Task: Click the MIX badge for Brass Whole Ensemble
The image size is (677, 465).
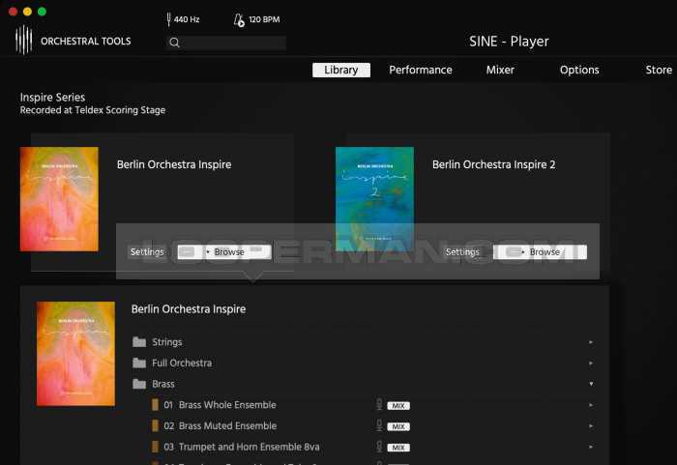Action: click(x=398, y=406)
